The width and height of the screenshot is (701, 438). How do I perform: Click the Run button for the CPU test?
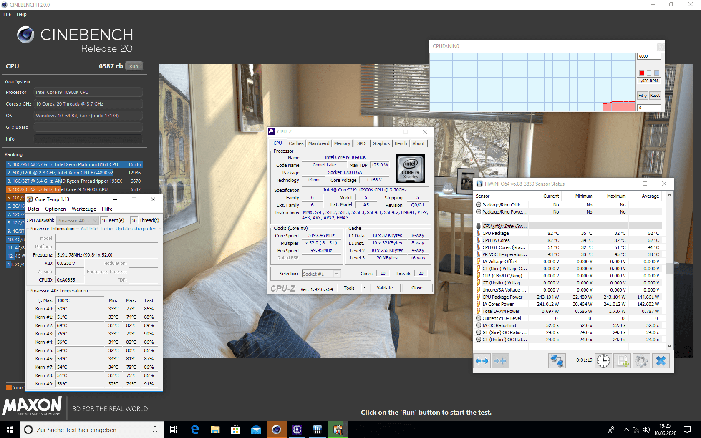(x=134, y=66)
